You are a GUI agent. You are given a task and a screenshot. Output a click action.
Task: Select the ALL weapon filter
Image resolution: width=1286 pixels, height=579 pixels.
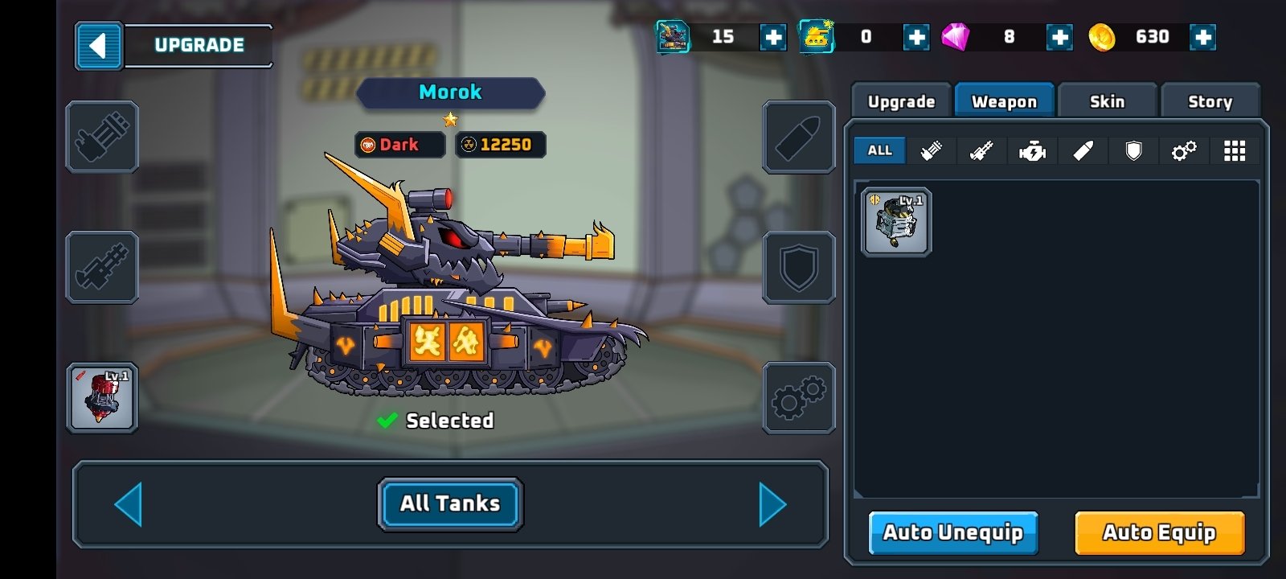click(880, 150)
